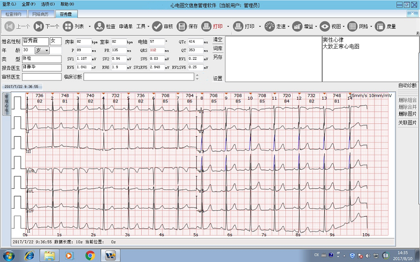This screenshot has height=262, width=420.
Task: Open the 走速 paper speed gauge icon
Action: [270, 26]
